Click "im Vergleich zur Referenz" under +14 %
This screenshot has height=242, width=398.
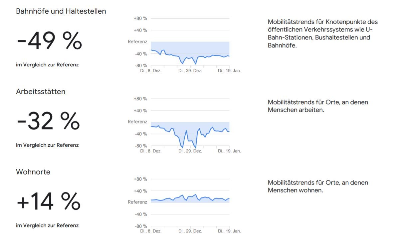pyautogui.click(x=47, y=225)
